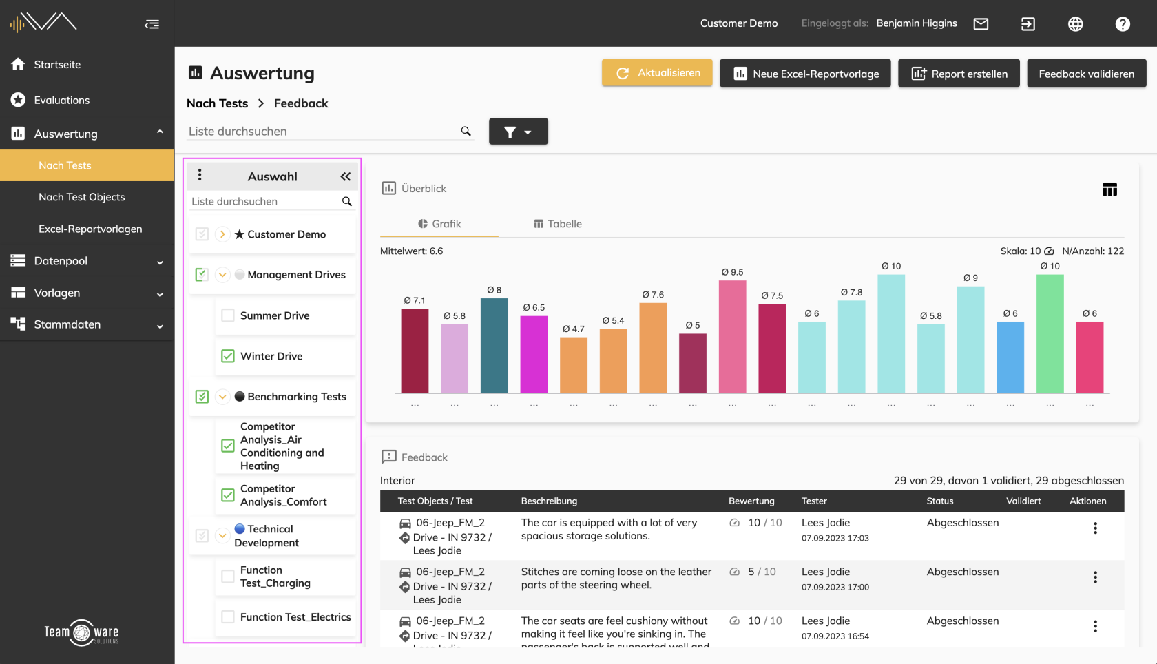Collapse the Auswertung sidebar section

(x=160, y=132)
